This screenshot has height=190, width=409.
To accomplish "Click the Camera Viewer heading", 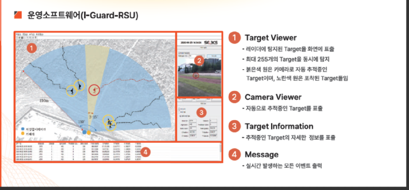I will coord(273,97).
